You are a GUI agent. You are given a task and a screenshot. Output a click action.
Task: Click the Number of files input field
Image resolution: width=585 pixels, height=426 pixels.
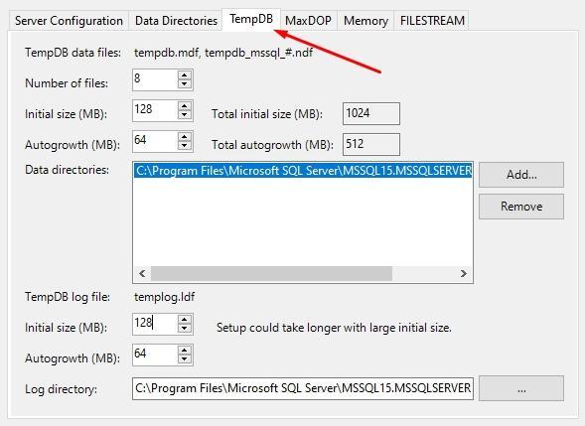155,79
